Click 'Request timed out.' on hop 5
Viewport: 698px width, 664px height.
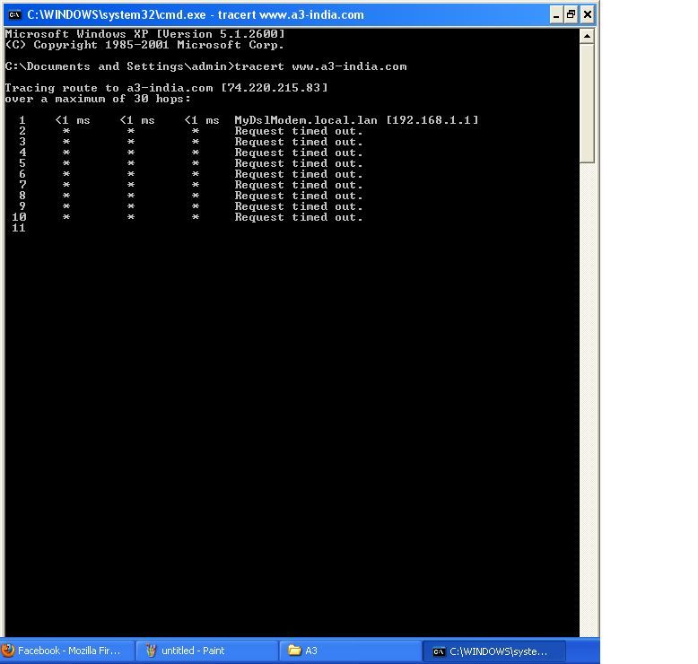tap(299, 163)
